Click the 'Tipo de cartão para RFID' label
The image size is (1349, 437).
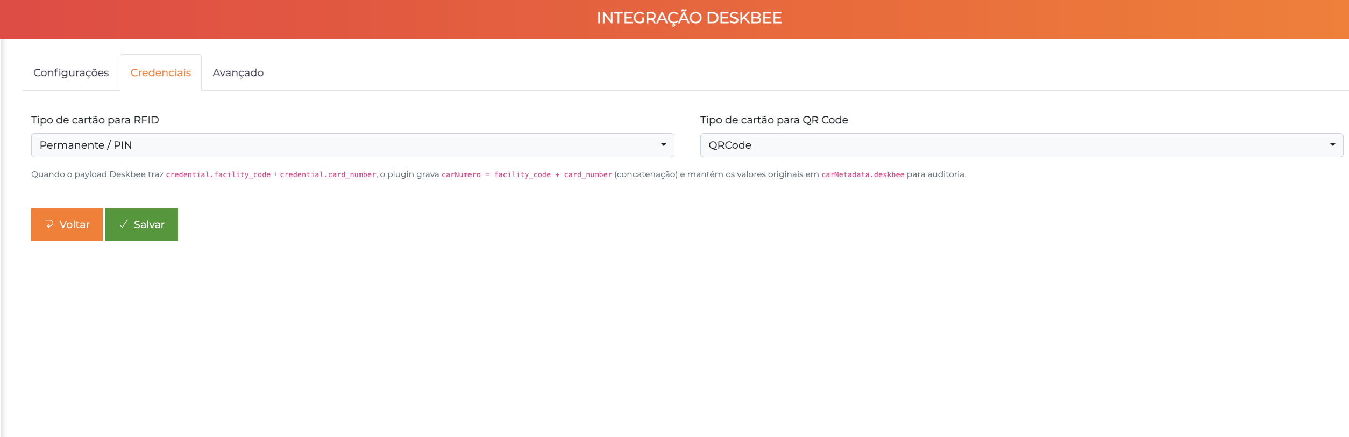(x=95, y=120)
